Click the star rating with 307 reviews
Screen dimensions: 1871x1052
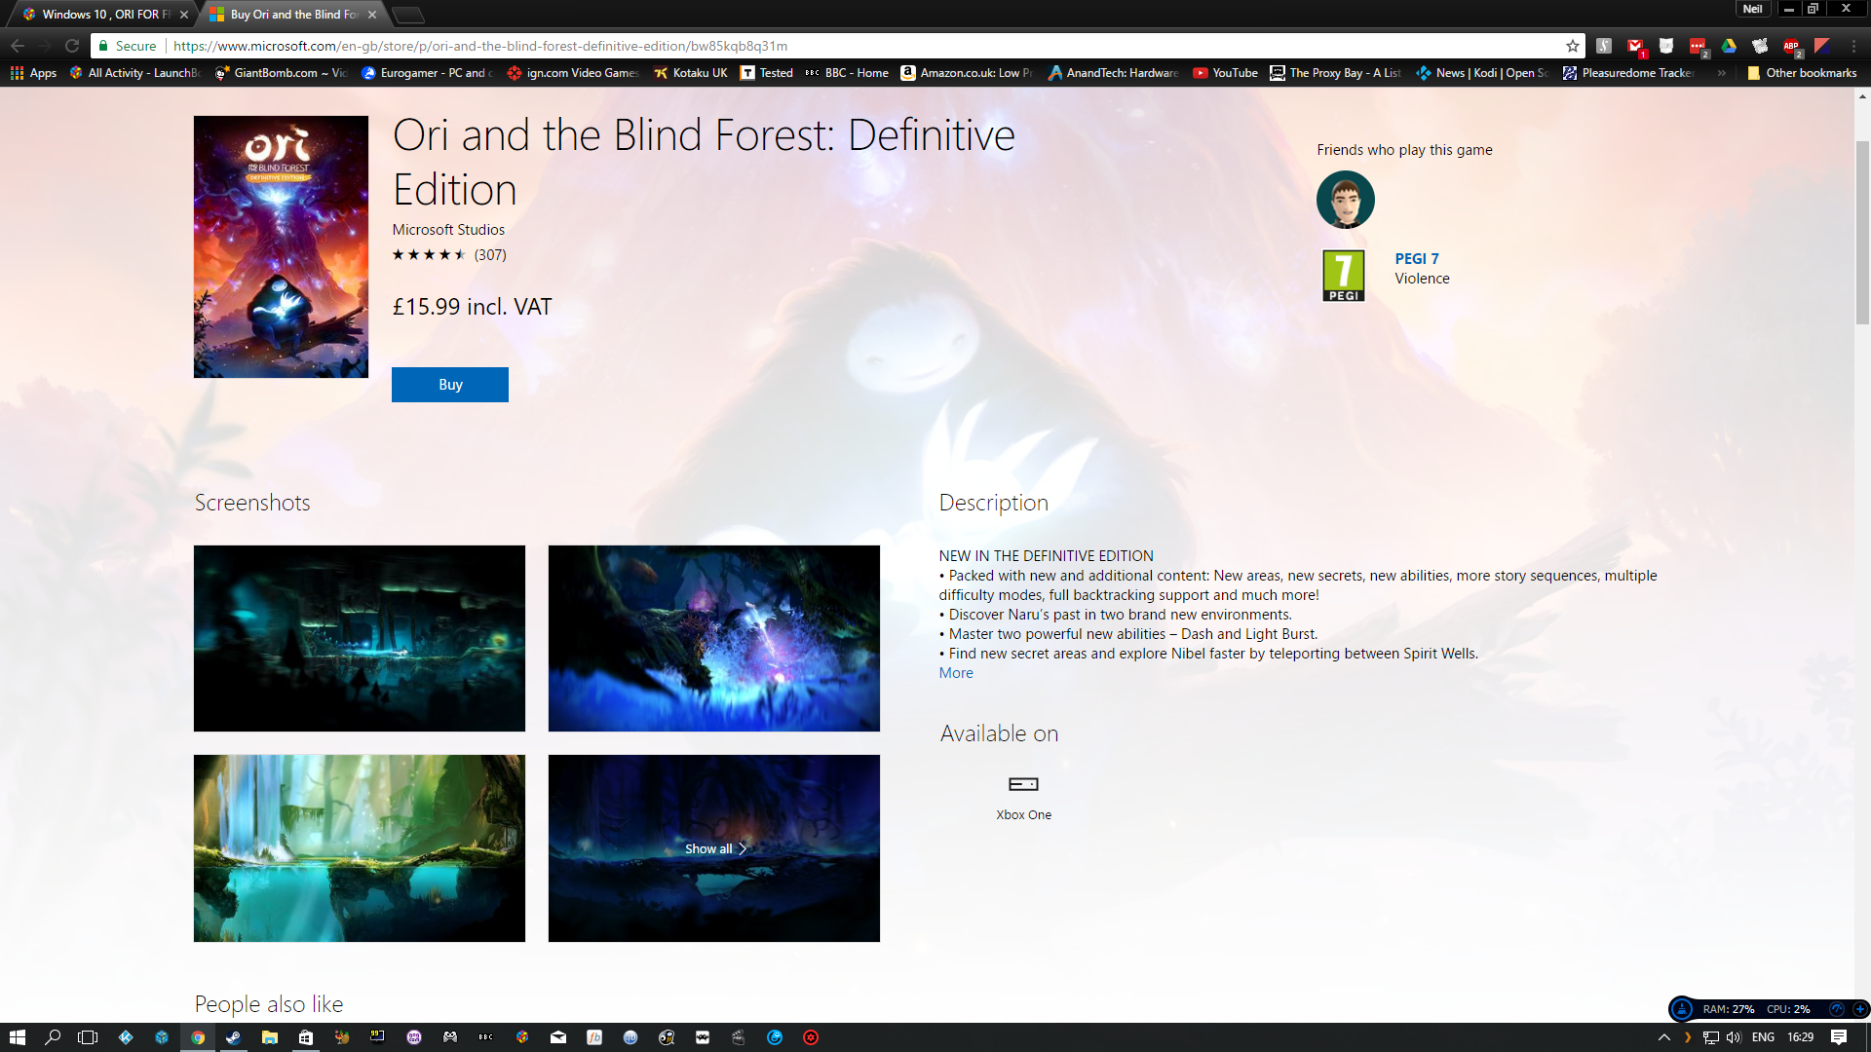point(449,255)
